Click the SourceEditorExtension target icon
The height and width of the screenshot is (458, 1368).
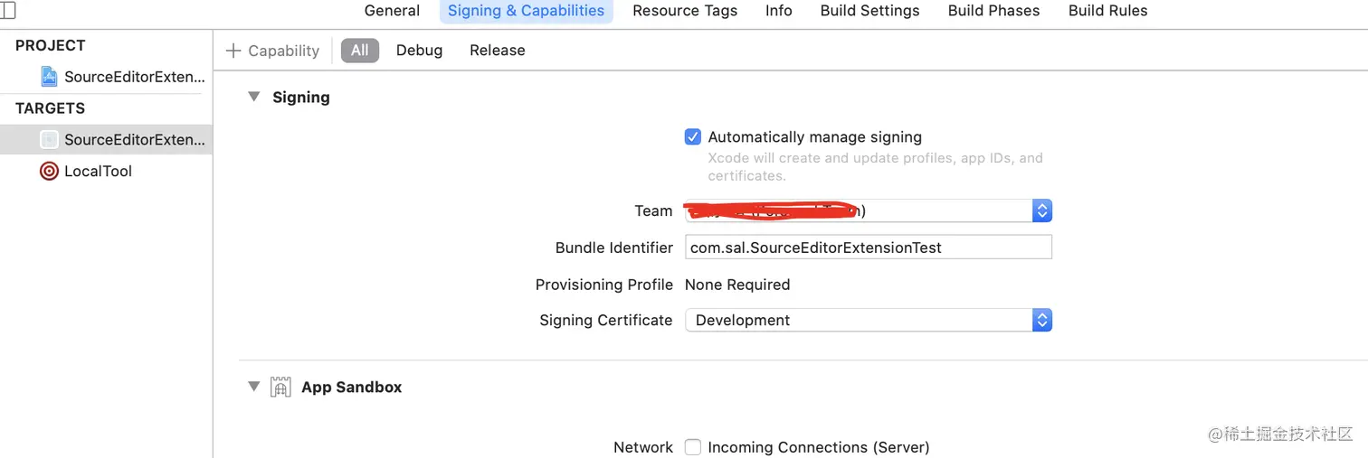click(50, 139)
